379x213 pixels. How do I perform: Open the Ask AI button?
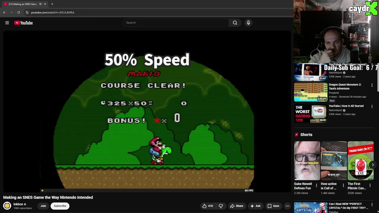click(x=255, y=206)
